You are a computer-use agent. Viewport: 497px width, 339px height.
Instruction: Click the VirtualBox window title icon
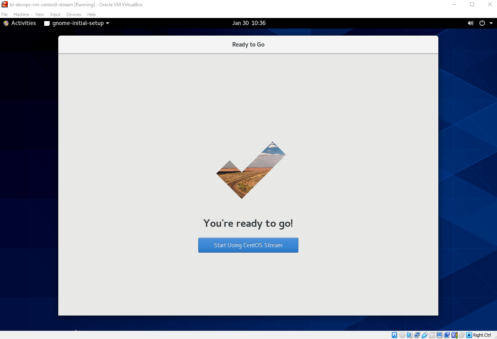pos(5,4)
